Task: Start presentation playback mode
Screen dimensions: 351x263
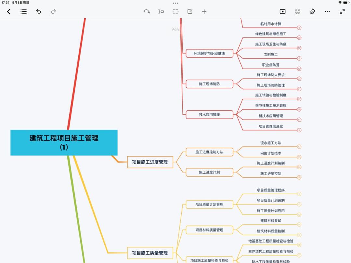Action: pos(282,11)
